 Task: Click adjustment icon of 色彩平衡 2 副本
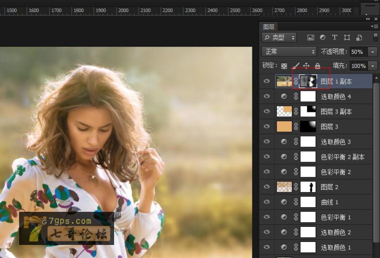pyautogui.click(x=284, y=157)
